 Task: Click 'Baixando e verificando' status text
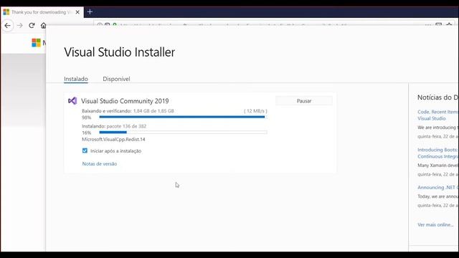tap(107, 111)
